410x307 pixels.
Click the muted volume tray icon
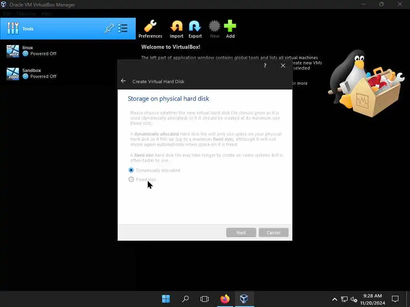(354, 299)
